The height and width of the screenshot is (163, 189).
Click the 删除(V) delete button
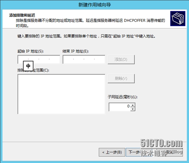(x=121, y=79)
